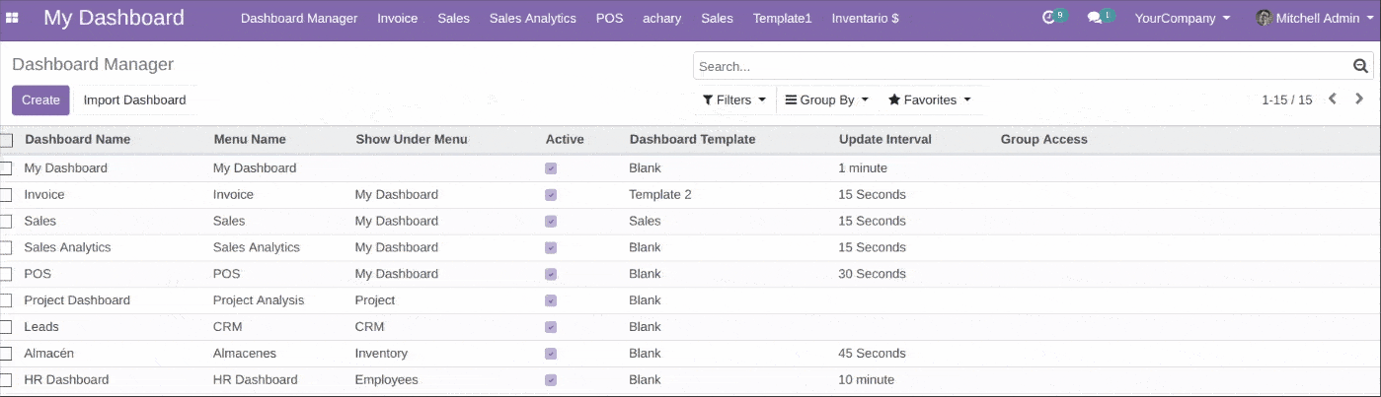Open the Inventario $ menu item
The image size is (1381, 397).
(865, 18)
